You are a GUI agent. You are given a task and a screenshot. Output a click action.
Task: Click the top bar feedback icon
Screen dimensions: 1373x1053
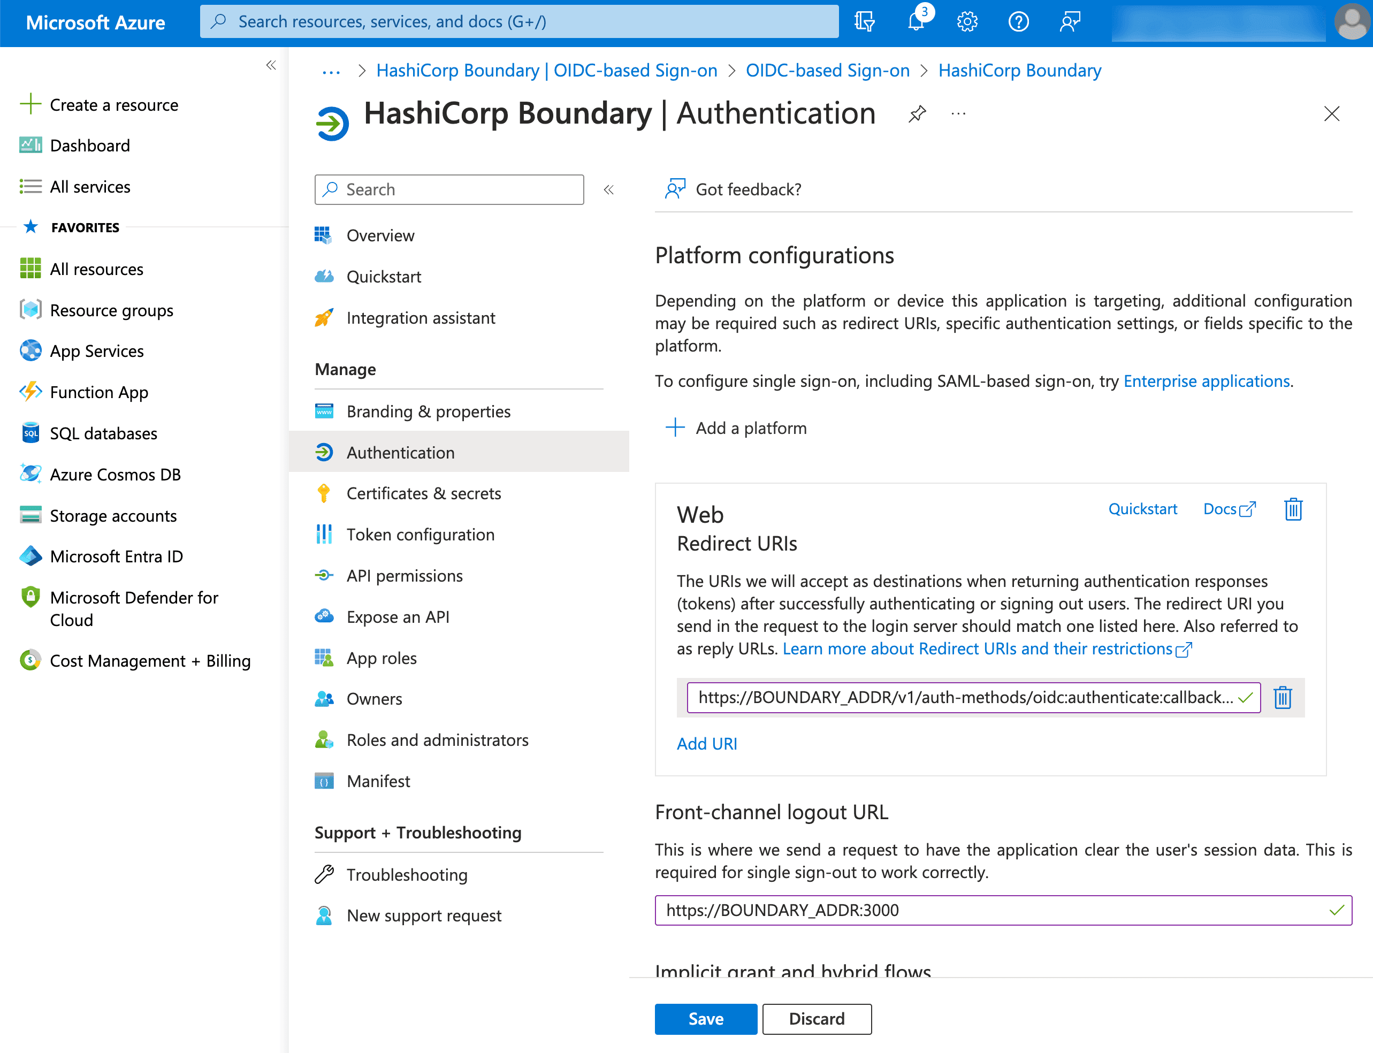[x=1070, y=22]
